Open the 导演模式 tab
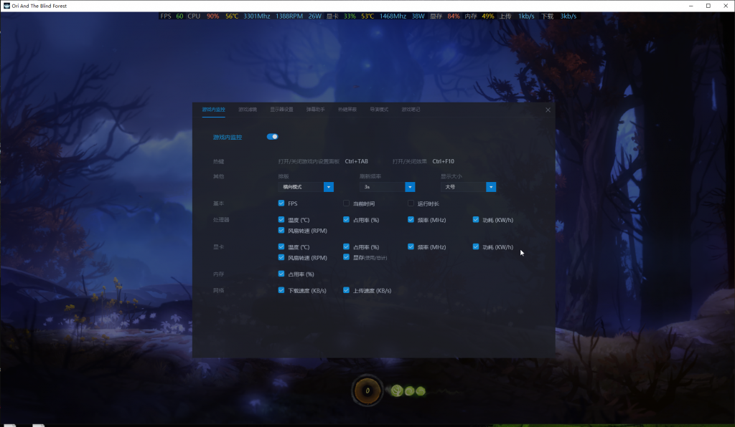This screenshot has width=735, height=427. pyautogui.click(x=379, y=110)
